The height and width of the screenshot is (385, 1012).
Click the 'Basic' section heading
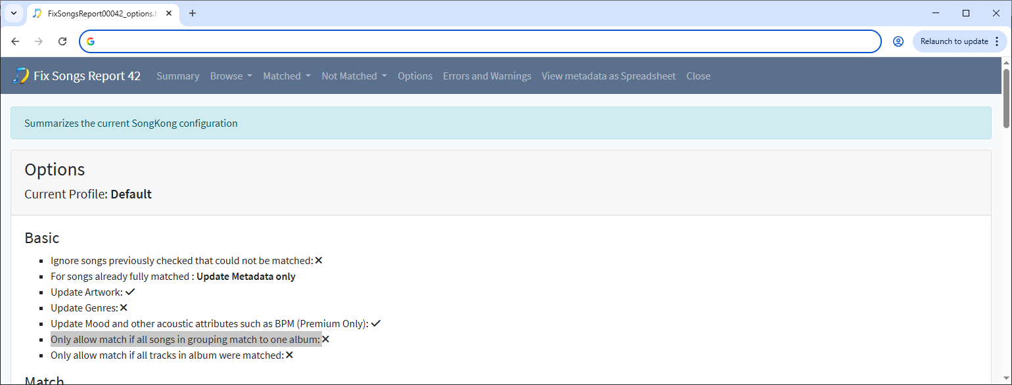point(42,237)
